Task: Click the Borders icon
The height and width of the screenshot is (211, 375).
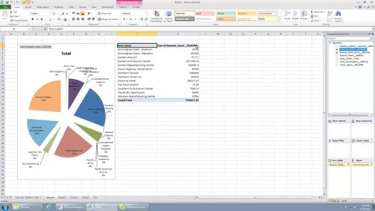Action: (50, 19)
